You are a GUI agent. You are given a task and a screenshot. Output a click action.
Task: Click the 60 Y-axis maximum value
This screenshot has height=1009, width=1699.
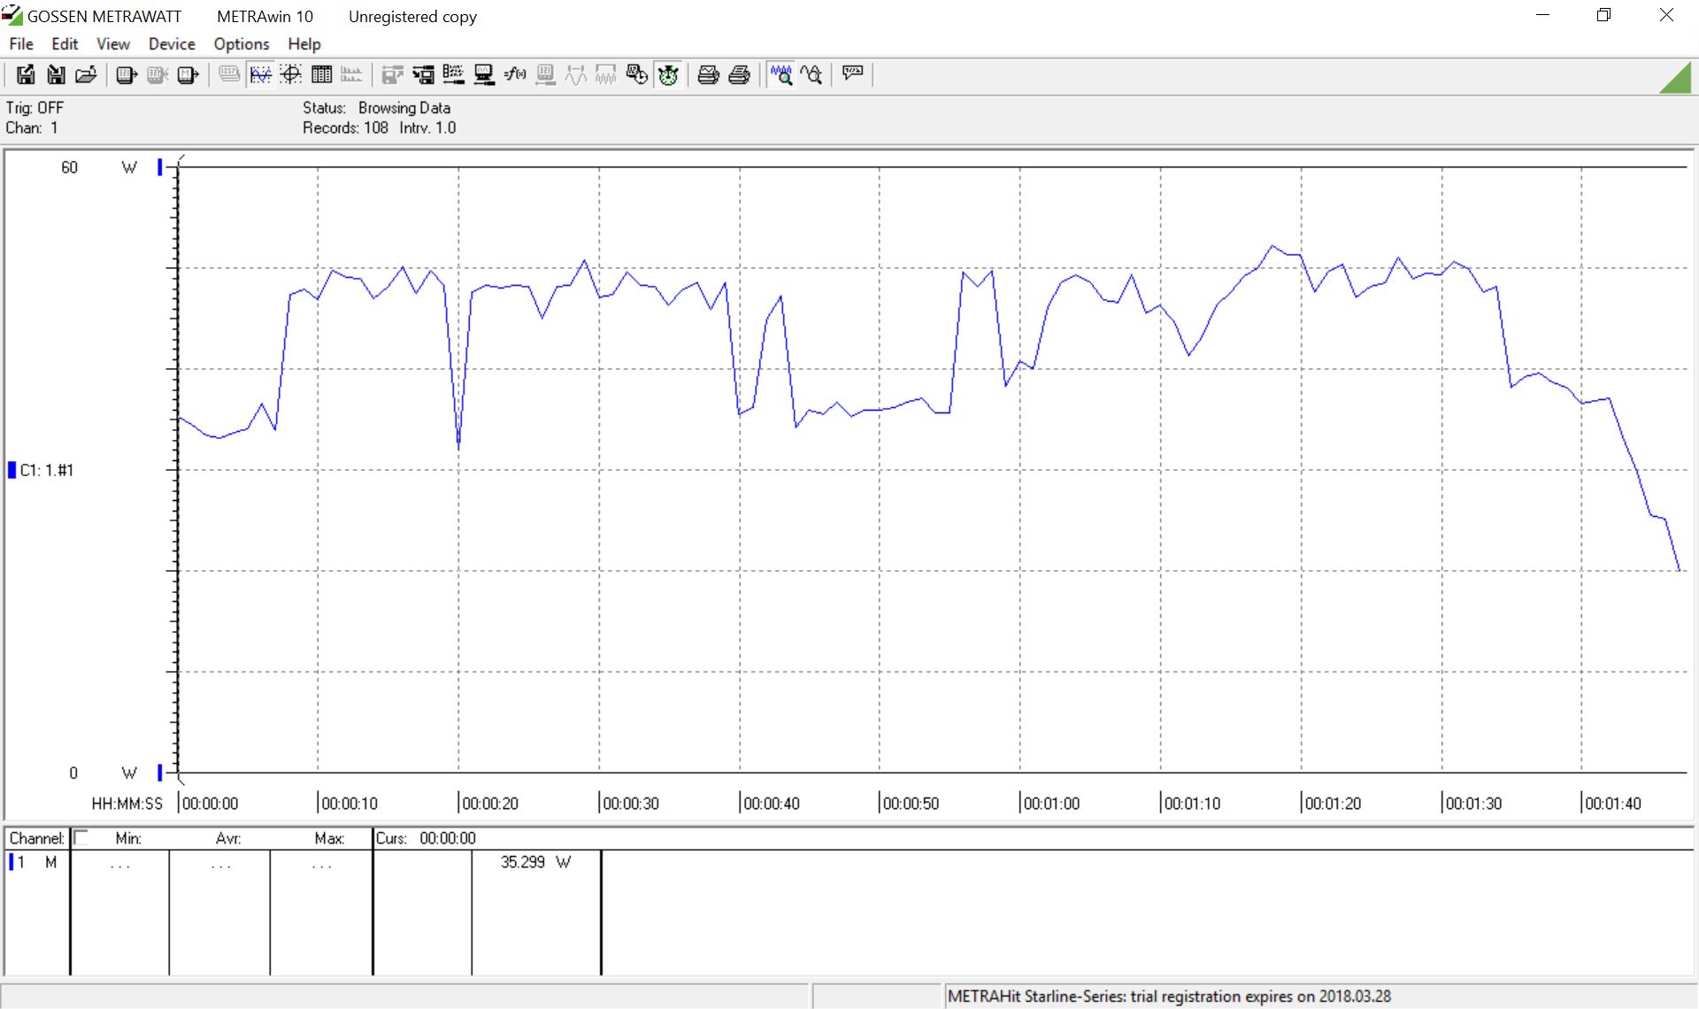(69, 167)
